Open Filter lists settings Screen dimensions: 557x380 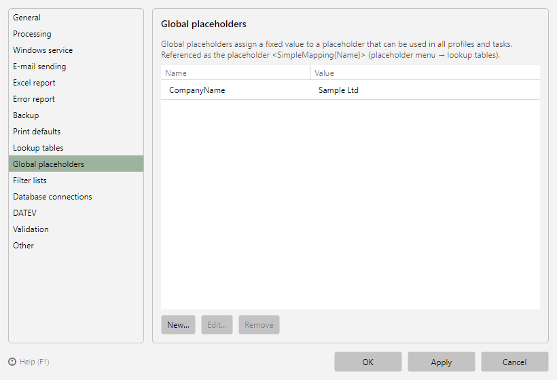76,180
